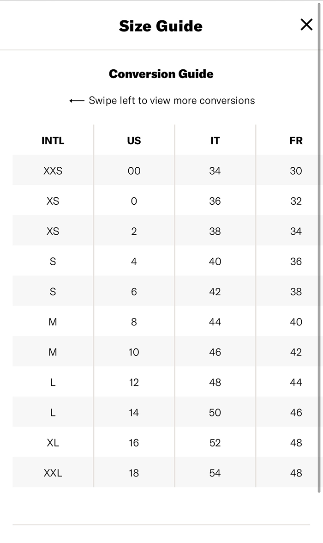This screenshot has width=323, height=543.
Task: Tap FR size 30 cell
Action: coord(296,171)
